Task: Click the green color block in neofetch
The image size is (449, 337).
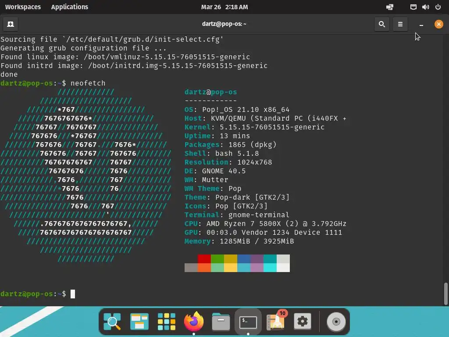Action: (x=217, y=259)
